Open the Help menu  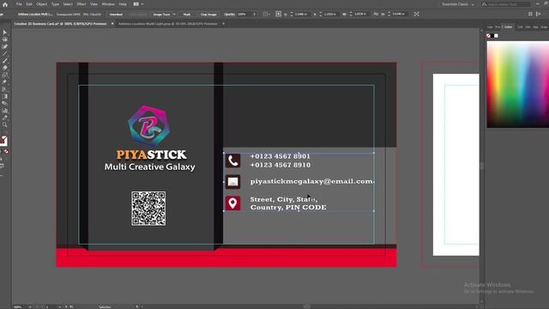[x=123, y=4]
